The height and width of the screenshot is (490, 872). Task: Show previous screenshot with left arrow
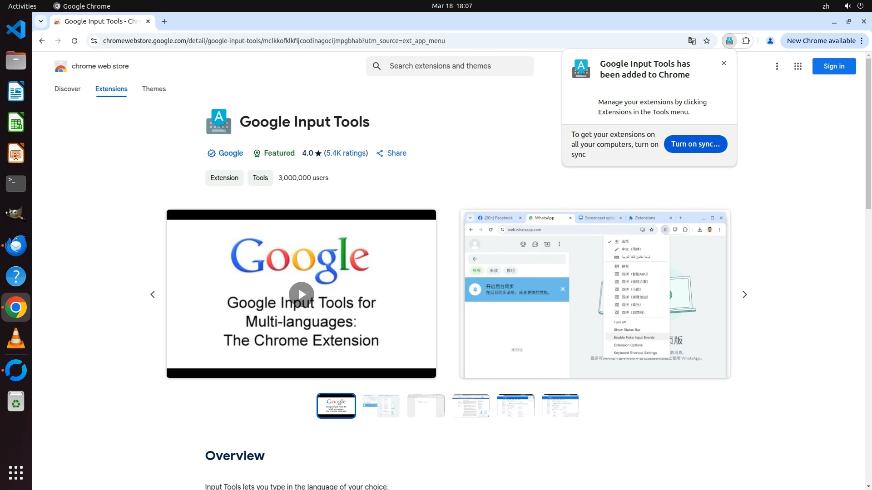pos(153,294)
